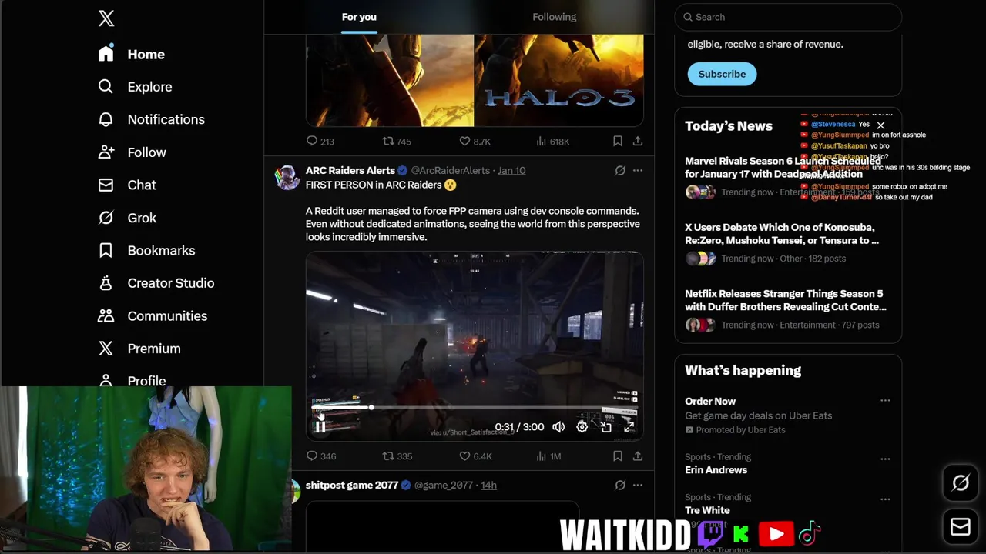Image resolution: width=986 pixels, height=554 pixels.
Task: Open the Follow page in the sidebar
Action: [x=132, y=152]
